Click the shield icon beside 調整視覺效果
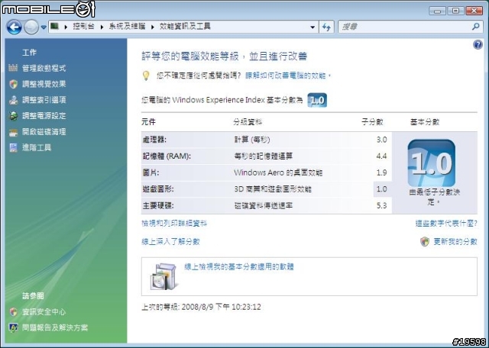Image resolution: width=489 pixels, height=348 pixels. coord(13,84)
